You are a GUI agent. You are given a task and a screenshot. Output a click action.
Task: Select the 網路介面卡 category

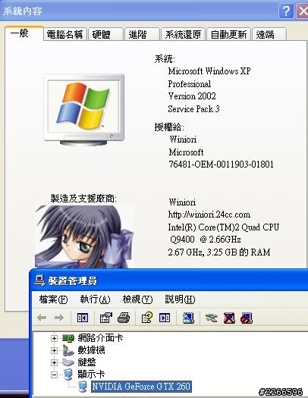click(100, 338)
